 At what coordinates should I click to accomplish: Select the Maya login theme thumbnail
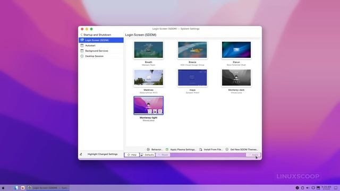192,77
